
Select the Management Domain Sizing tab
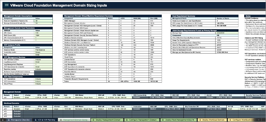[74, 120]
